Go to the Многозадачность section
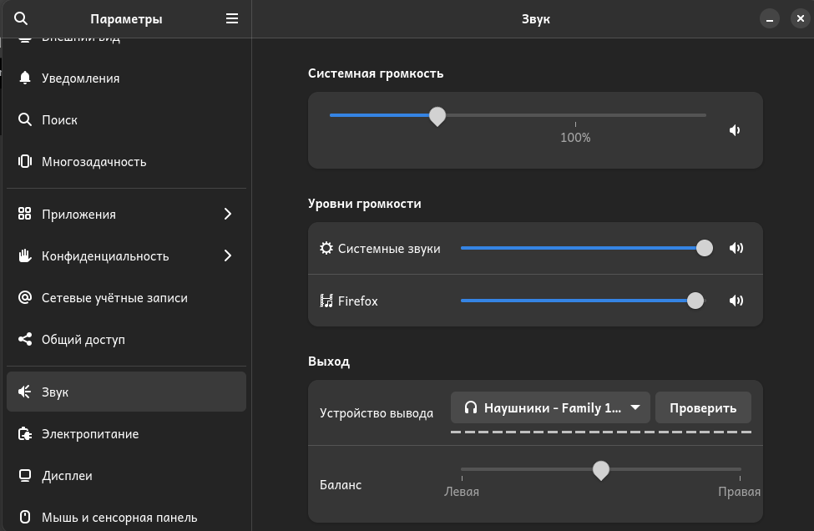 coord(126,161)
